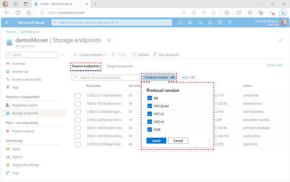The image size is (290, 182).
Task: Go to browser home page
Action: (x=29, y=13)
